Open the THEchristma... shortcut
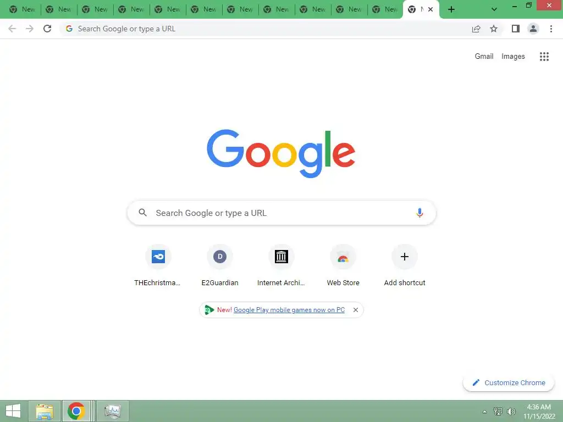 point(158,265)
